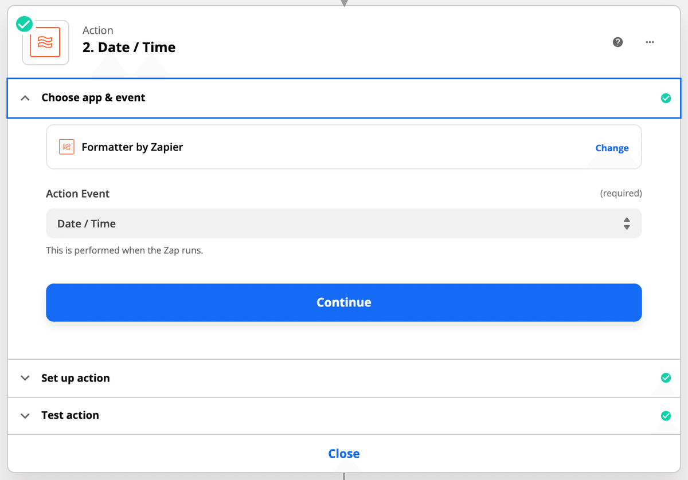The image size is (688, 480).
Task: Open the Action Event Date / Time dropdown
Action: (x=343, y=223)
